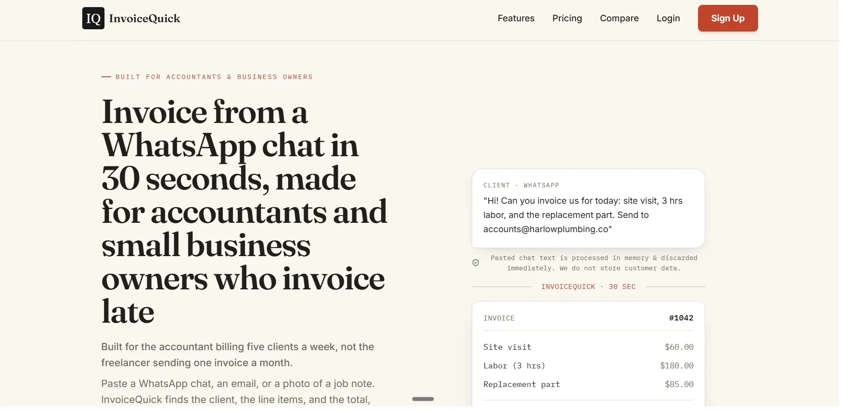Open the Login link
Image resolution: width=851 pixels, height=411 pixels.
(x=668, y=18)
